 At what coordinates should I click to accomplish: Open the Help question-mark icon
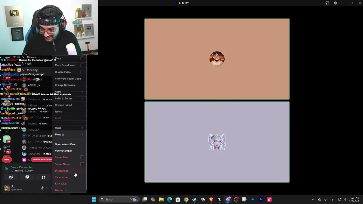[x=335, y=3]
